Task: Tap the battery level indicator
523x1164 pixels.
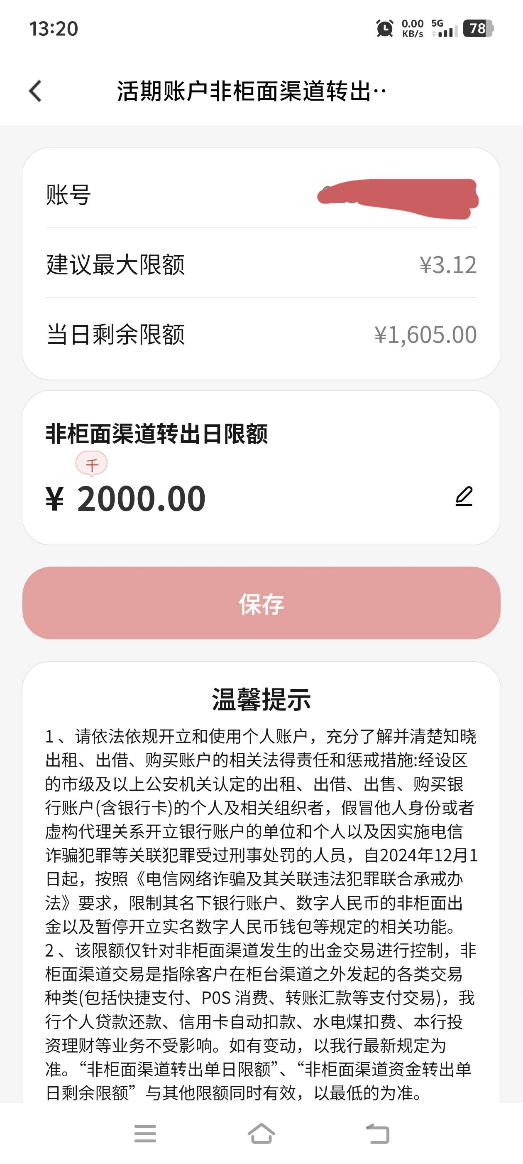Action: pyautogui.click(x=478, y=28)
